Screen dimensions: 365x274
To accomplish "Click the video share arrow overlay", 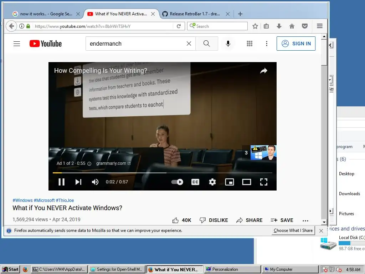I will pos(263,71).
